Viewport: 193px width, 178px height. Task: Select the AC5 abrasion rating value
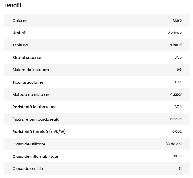pyautogui.click(x=178, y=107)
